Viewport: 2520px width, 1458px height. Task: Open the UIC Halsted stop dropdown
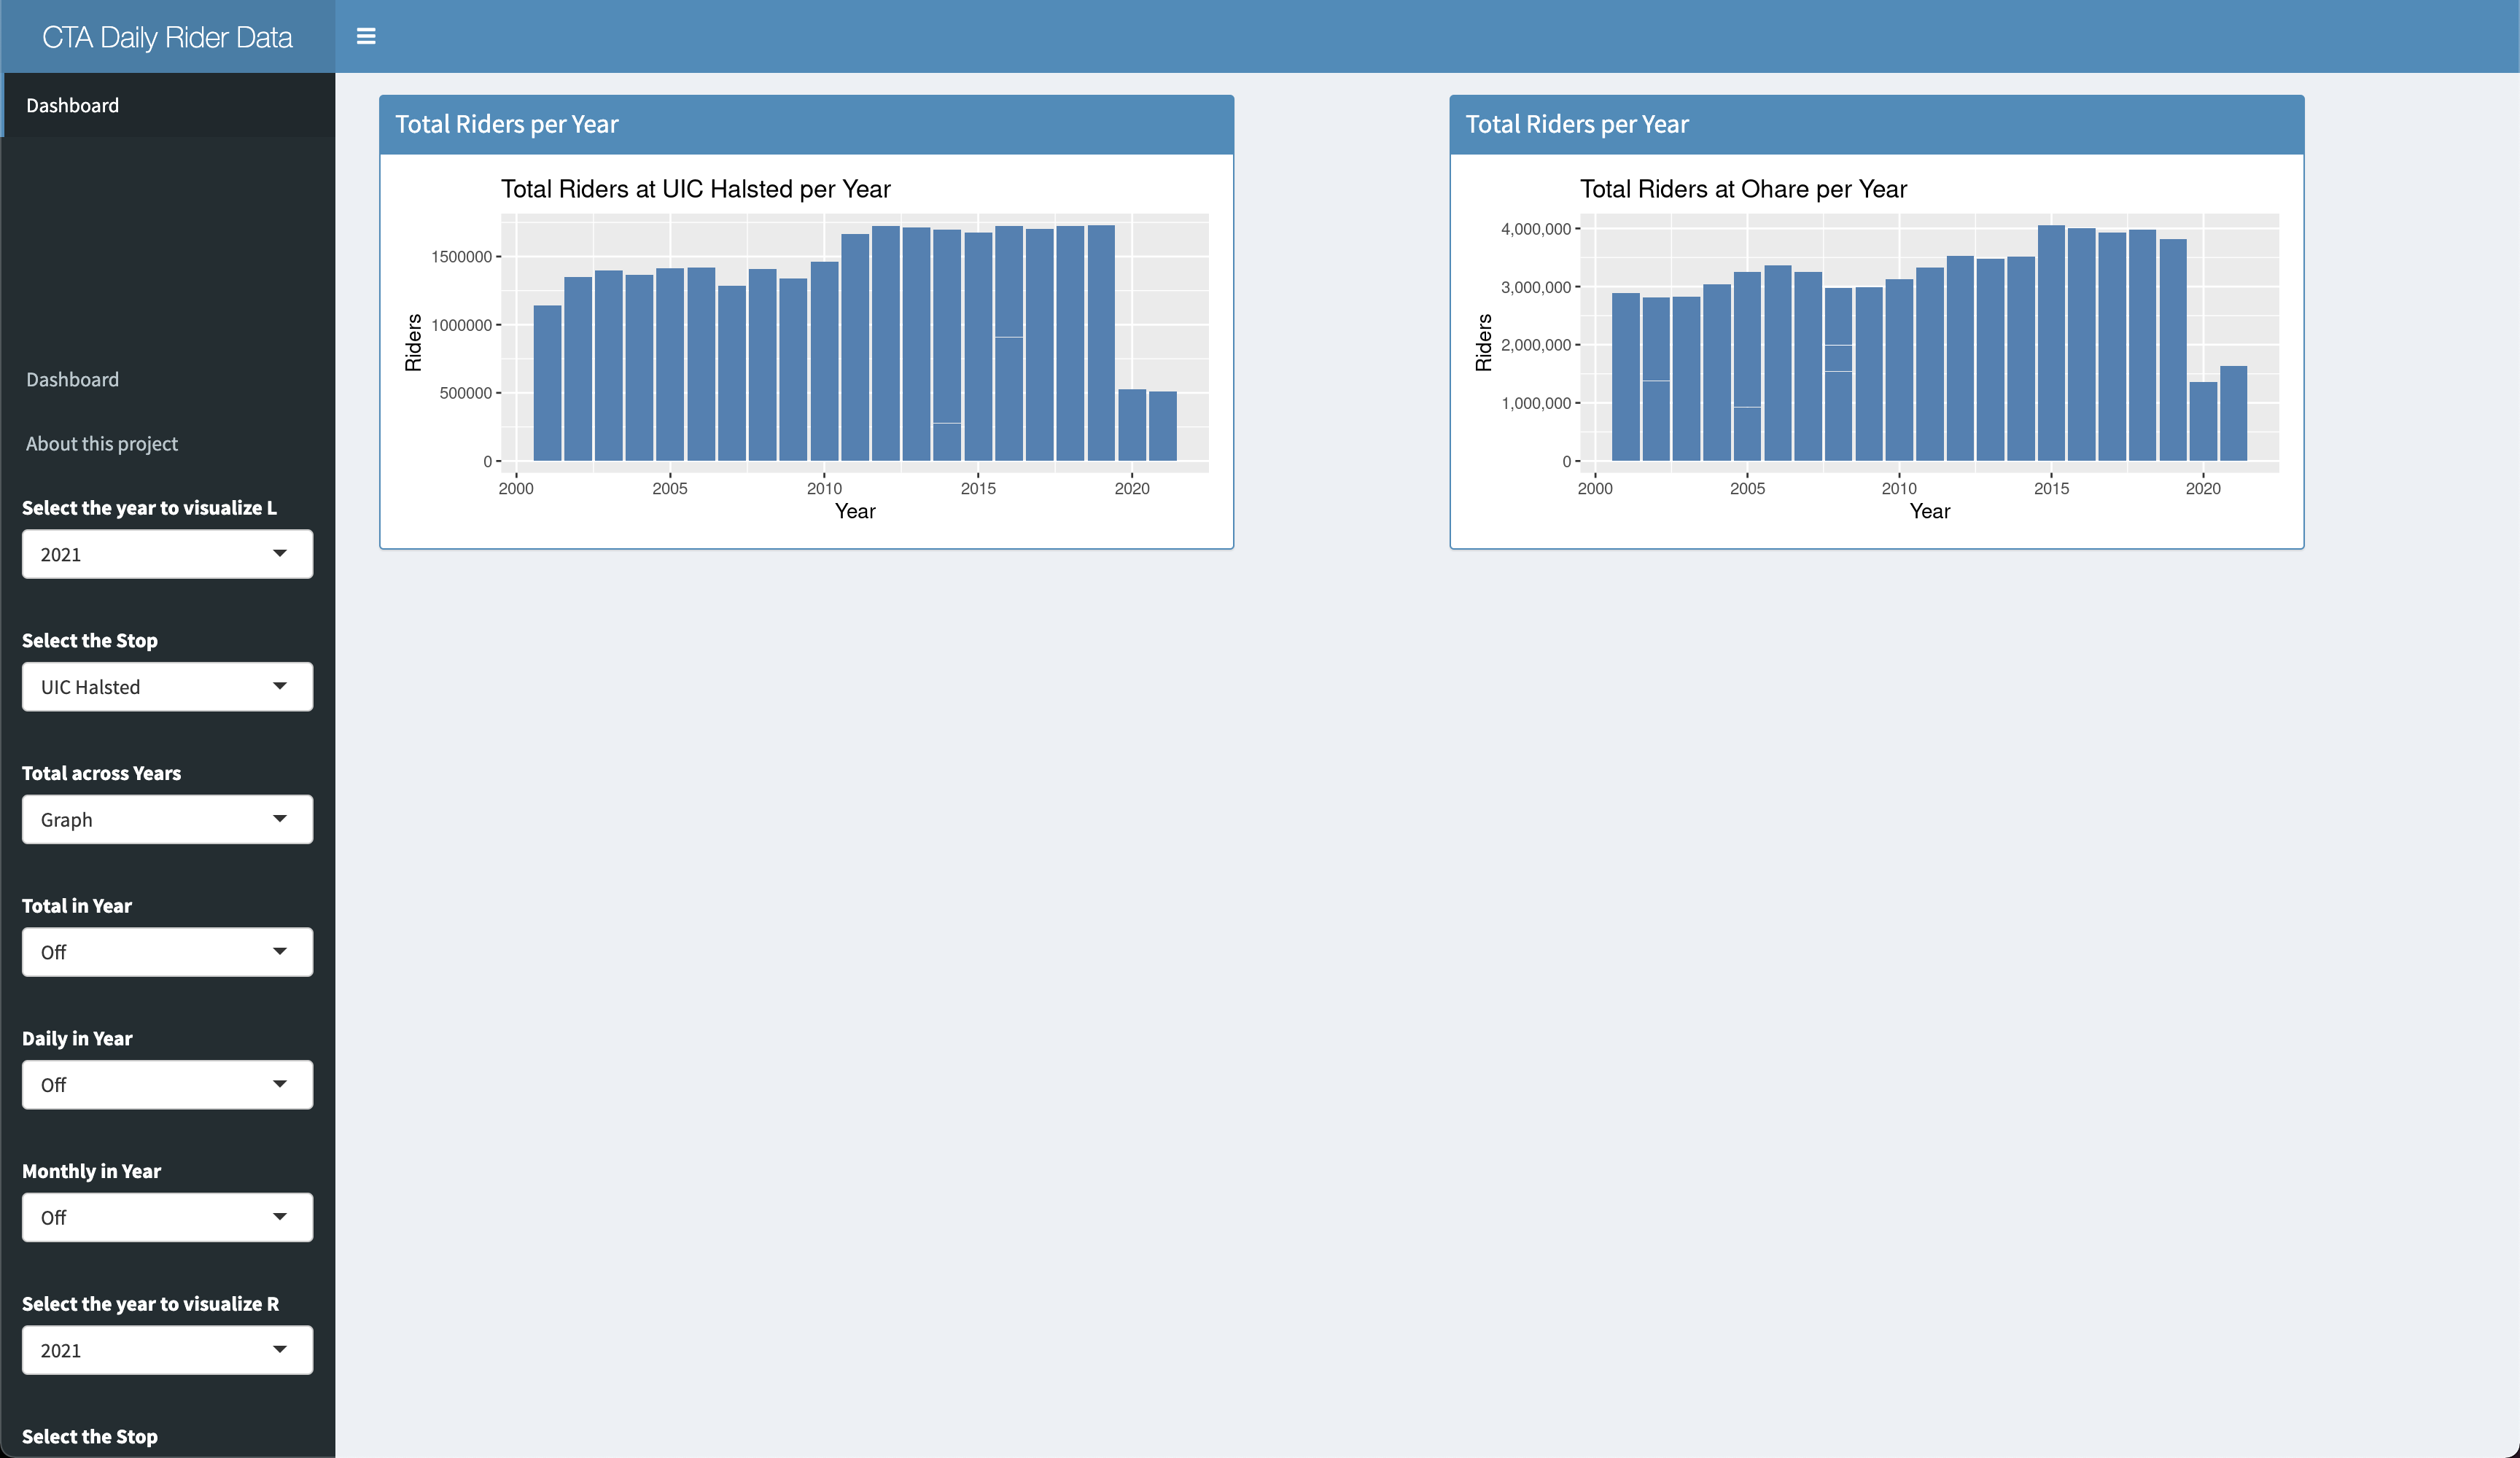[x=167, y=687]
